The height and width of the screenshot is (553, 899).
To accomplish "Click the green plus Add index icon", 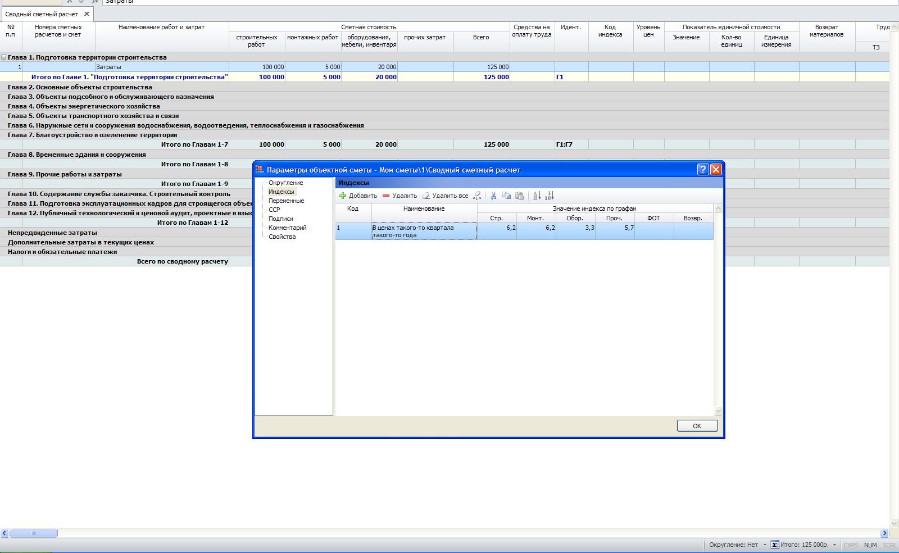I will point(343,196).
